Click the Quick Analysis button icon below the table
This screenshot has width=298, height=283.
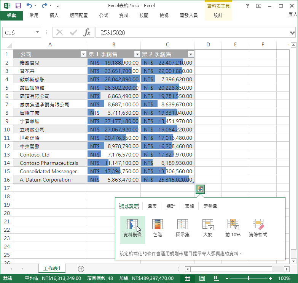click(200, 189)
